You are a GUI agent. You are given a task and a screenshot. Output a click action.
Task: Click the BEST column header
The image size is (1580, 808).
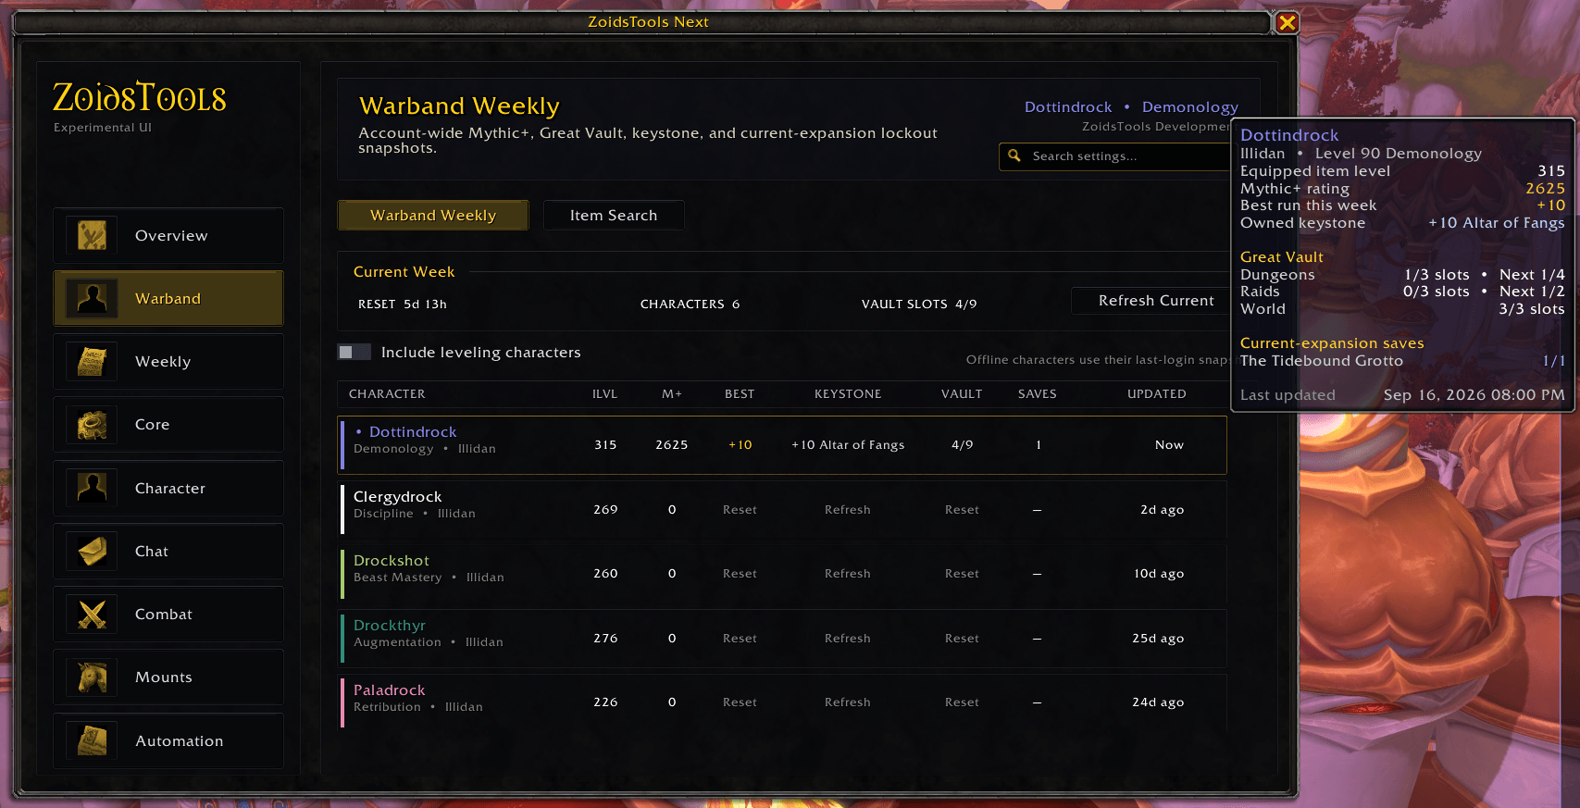[740, 393]
